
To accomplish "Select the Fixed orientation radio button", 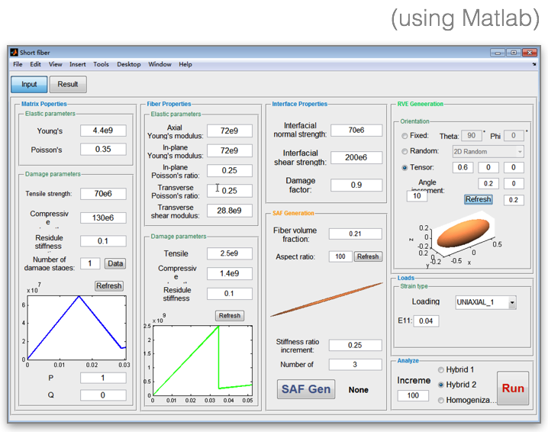I will tap(405, 136).
